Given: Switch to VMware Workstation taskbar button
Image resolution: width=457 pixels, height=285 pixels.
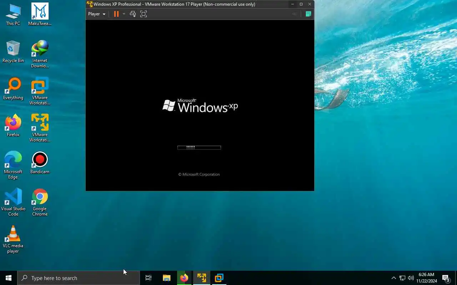Looking at the screenshot, I should (219, 278).
